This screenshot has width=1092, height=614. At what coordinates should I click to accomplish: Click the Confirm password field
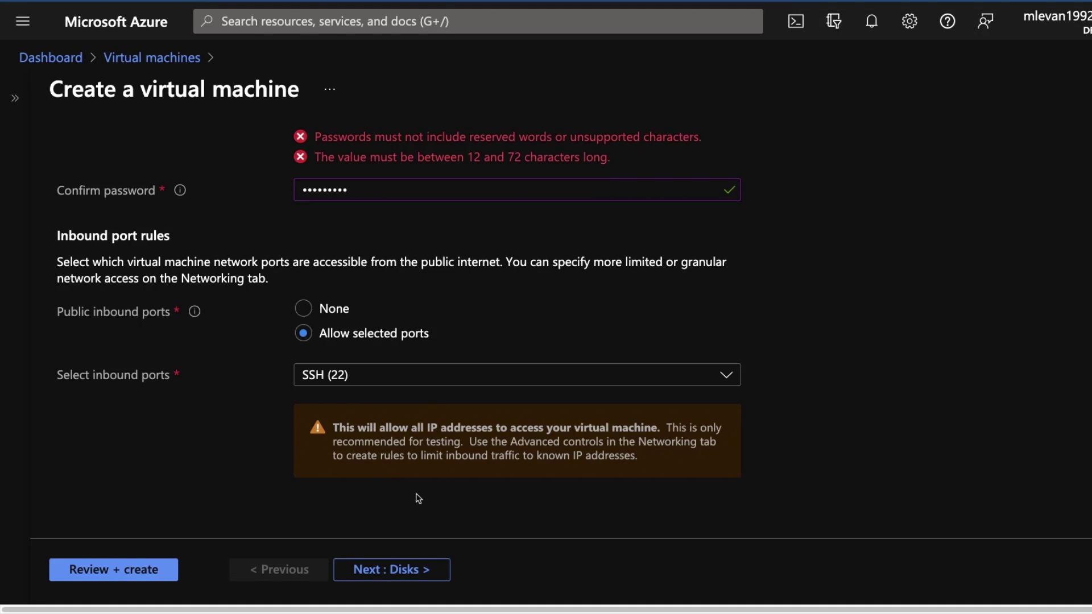(506, 190)
